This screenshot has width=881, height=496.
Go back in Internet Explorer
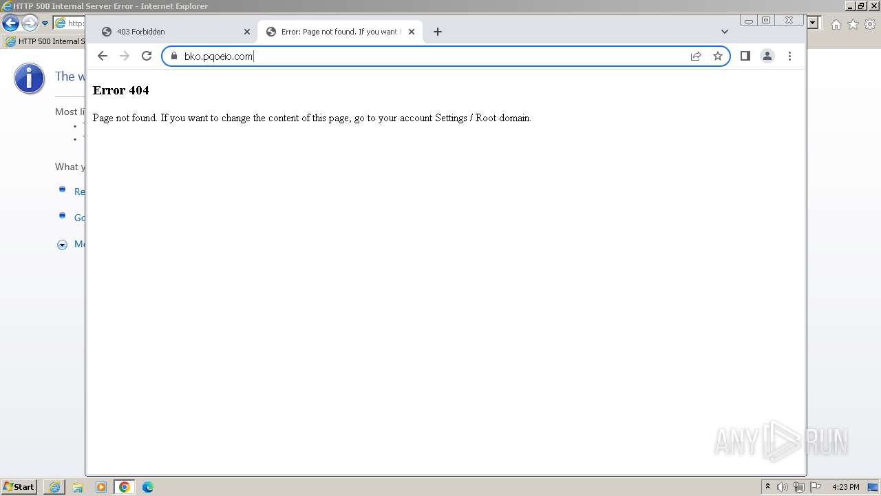click(x=10, y=23)
